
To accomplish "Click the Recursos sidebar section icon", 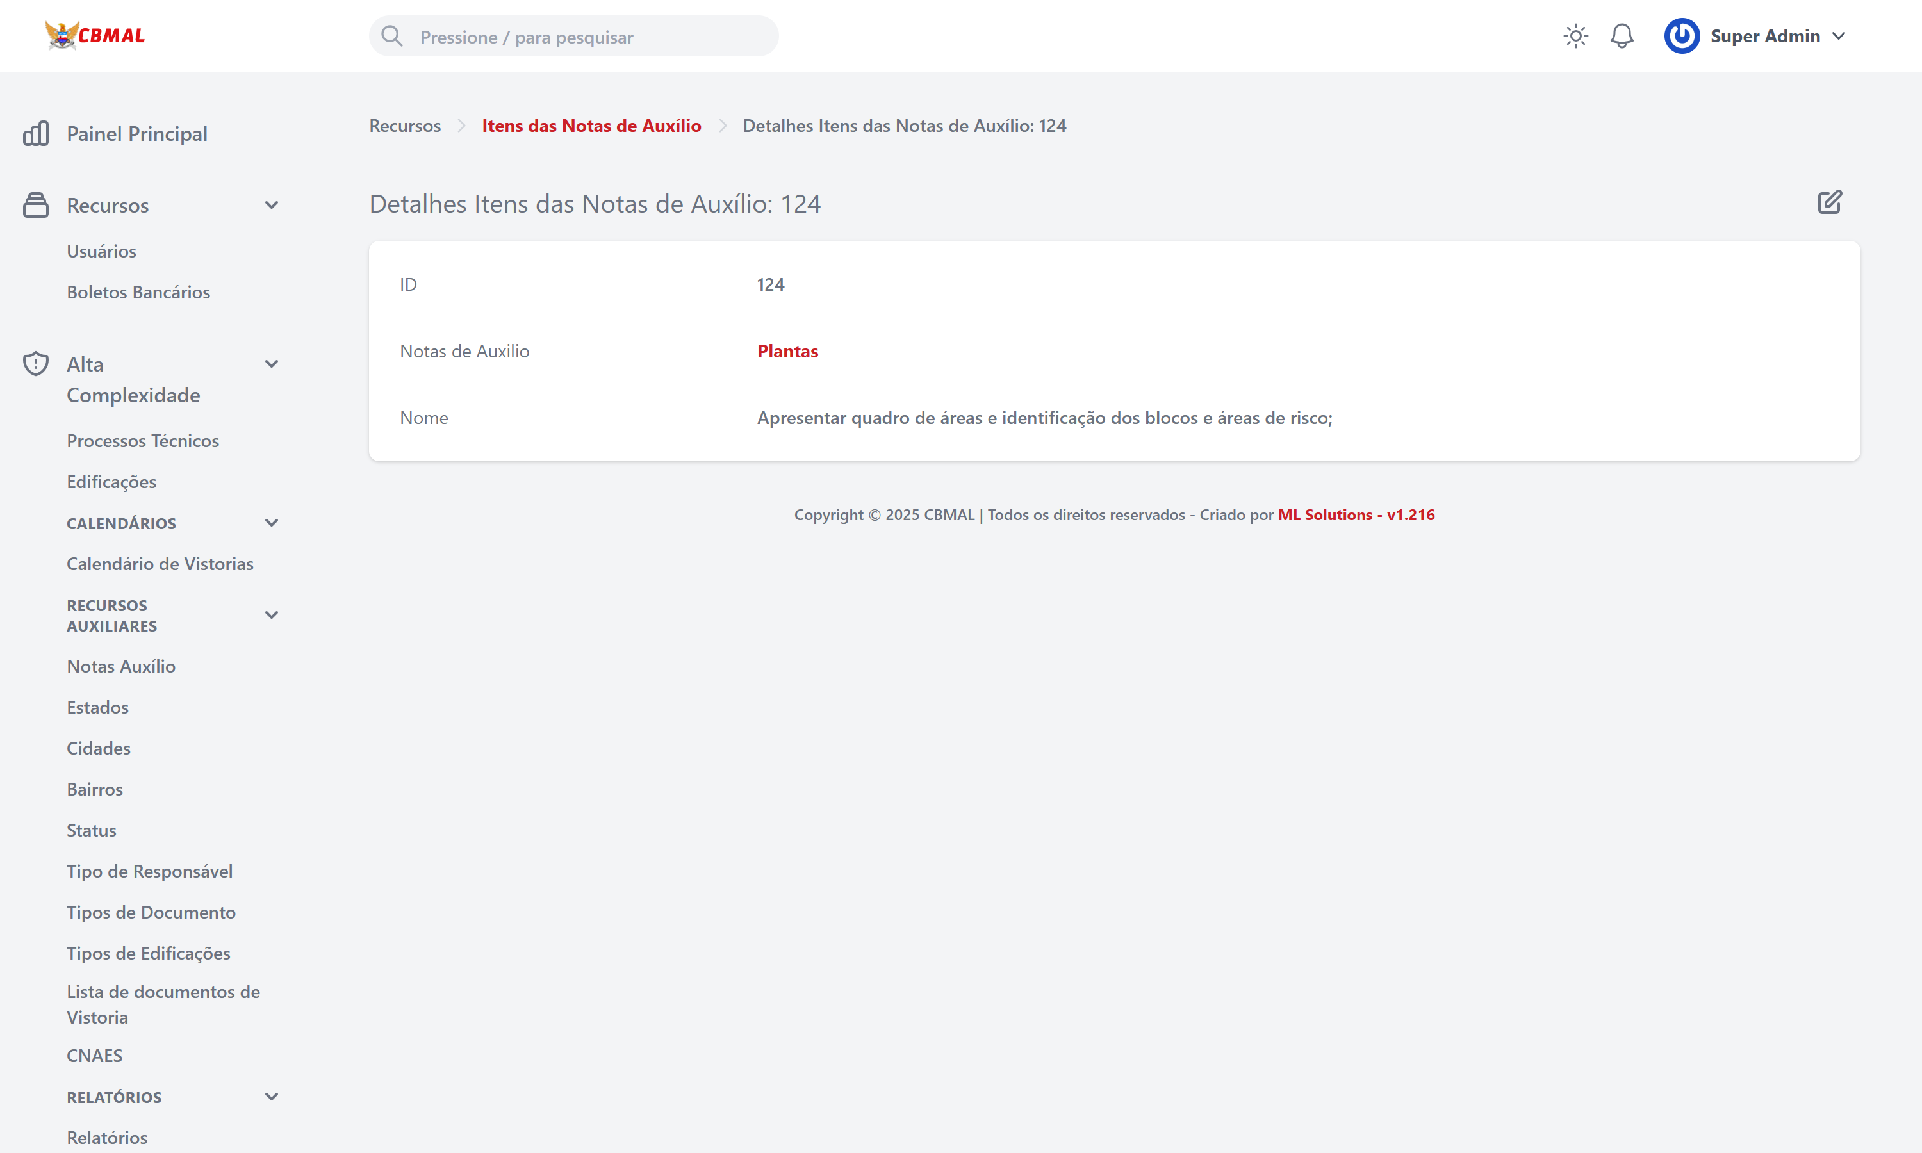I will 36,205.
